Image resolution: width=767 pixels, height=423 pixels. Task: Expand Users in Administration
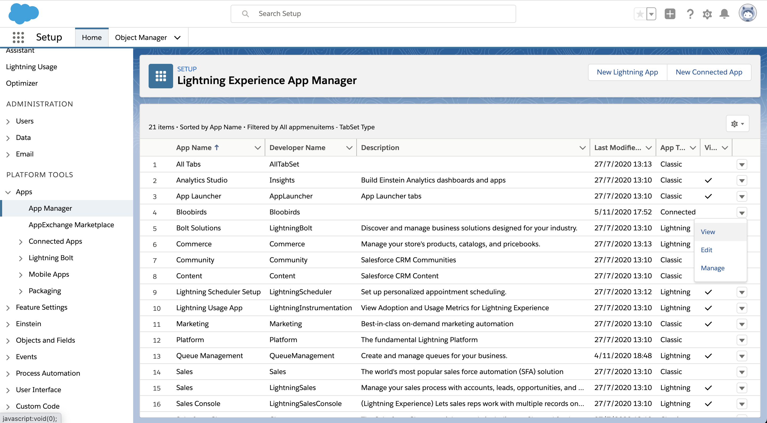[8, 121]
